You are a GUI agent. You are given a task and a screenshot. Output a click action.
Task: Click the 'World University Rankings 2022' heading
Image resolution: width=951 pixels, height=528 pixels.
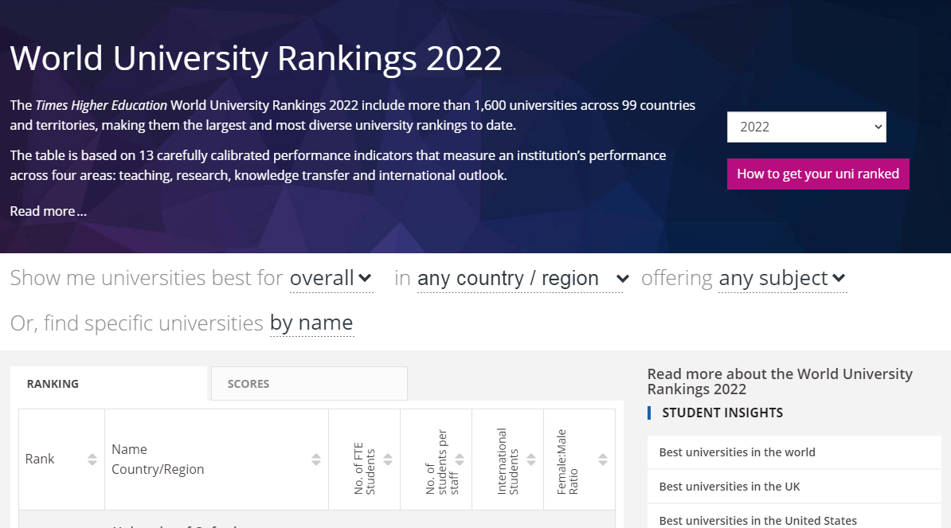tap(256, 58)
